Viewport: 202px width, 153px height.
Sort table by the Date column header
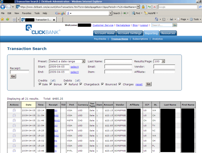(x=29, y=105)
